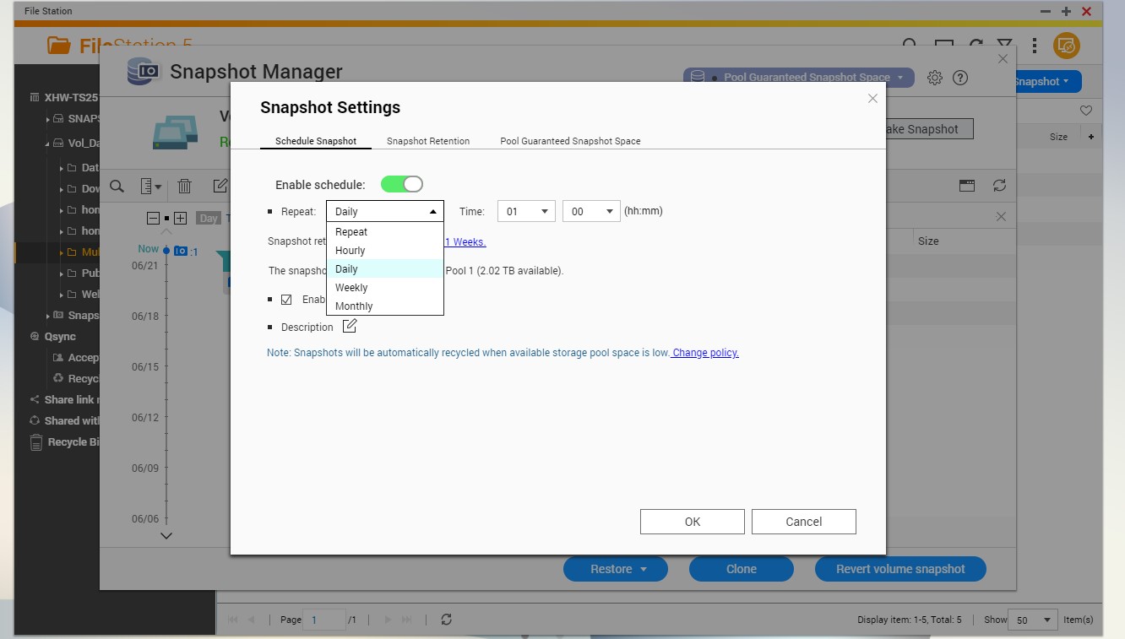
Task: Switch to the Snapshot Retention tab
Action: coord(428,141)
